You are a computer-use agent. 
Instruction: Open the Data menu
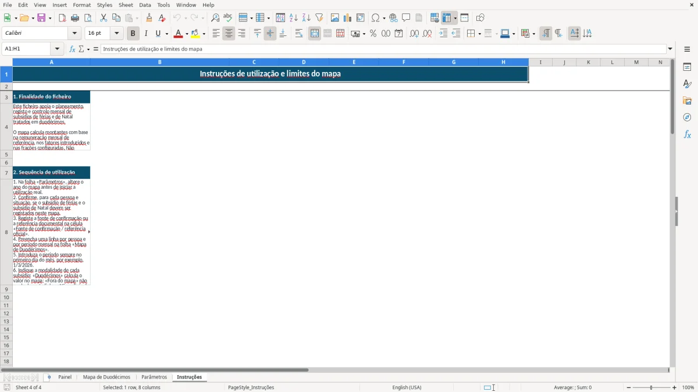145,5
